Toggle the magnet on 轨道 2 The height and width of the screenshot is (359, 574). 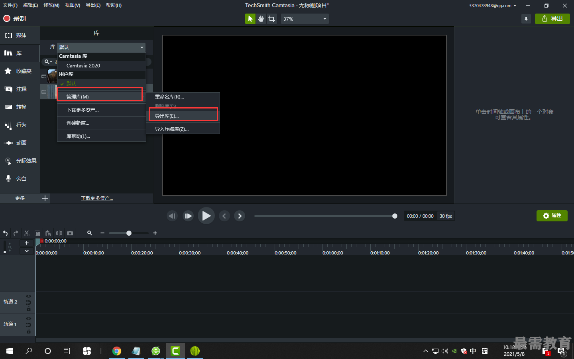click(x=29, y=302)
